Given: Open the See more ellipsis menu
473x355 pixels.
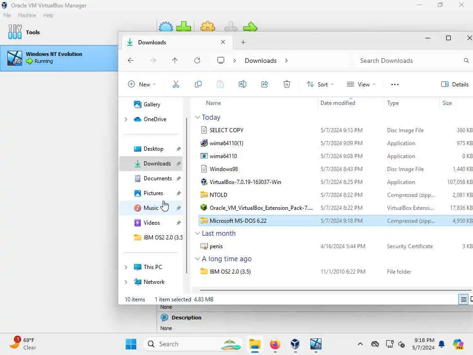Looking at the screenshot, I should (x=395, y=85).
